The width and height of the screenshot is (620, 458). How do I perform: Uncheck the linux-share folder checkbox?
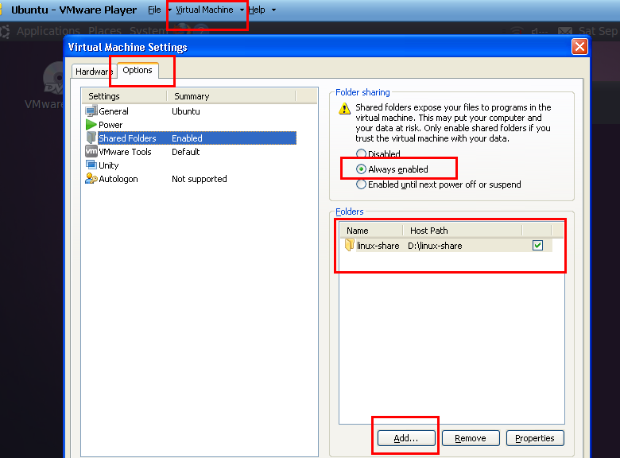point(538,246)
